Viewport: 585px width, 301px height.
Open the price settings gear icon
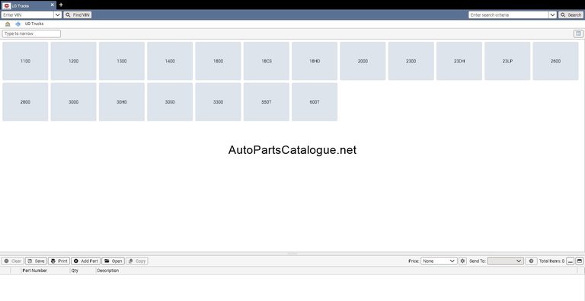(x=462, y=261)
